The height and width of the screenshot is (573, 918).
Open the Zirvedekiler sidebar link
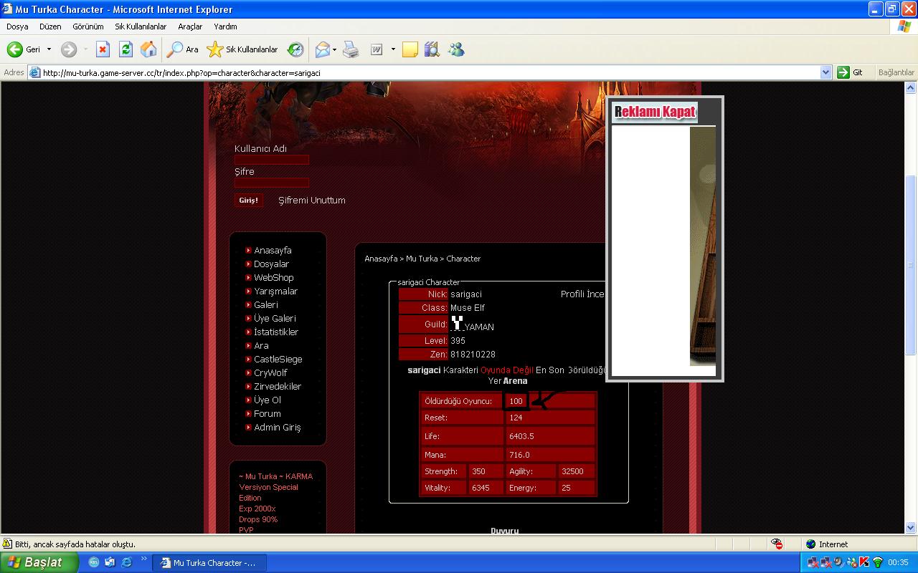278,387
